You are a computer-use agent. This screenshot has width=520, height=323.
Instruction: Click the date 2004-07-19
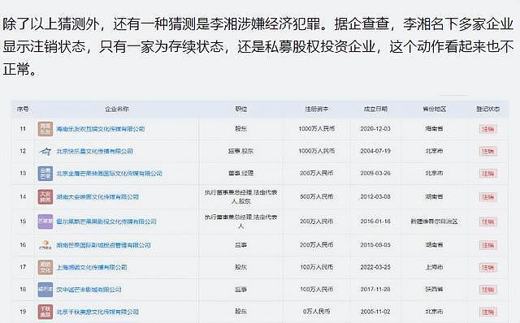coord(375,151)
